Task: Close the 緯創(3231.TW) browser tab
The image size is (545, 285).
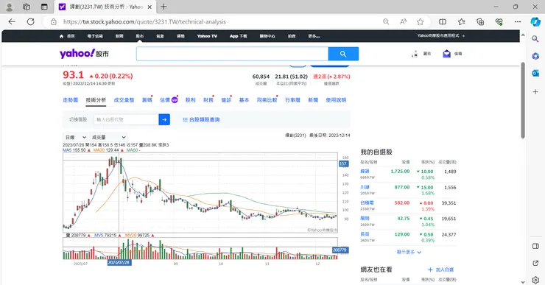Action: coord(150,7)
